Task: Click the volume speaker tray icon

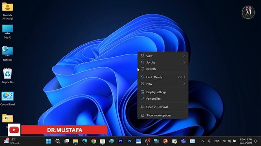Action: (x=230, y=141)
